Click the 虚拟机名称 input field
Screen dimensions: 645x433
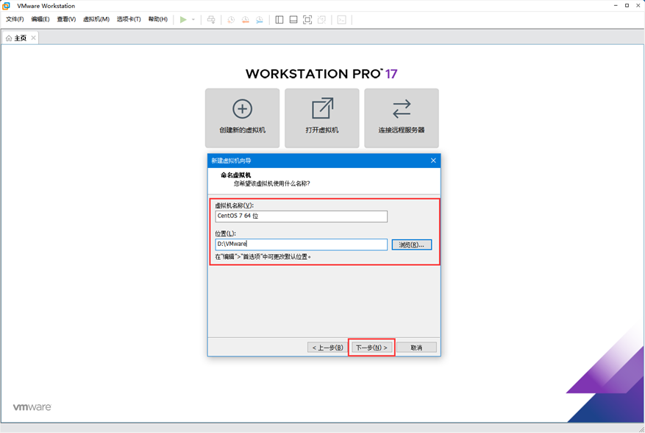tap(301, 216)
